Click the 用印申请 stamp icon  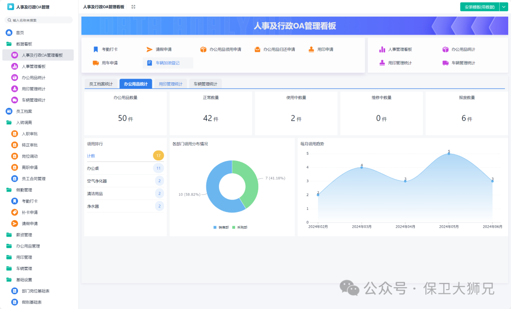point(311,49)
